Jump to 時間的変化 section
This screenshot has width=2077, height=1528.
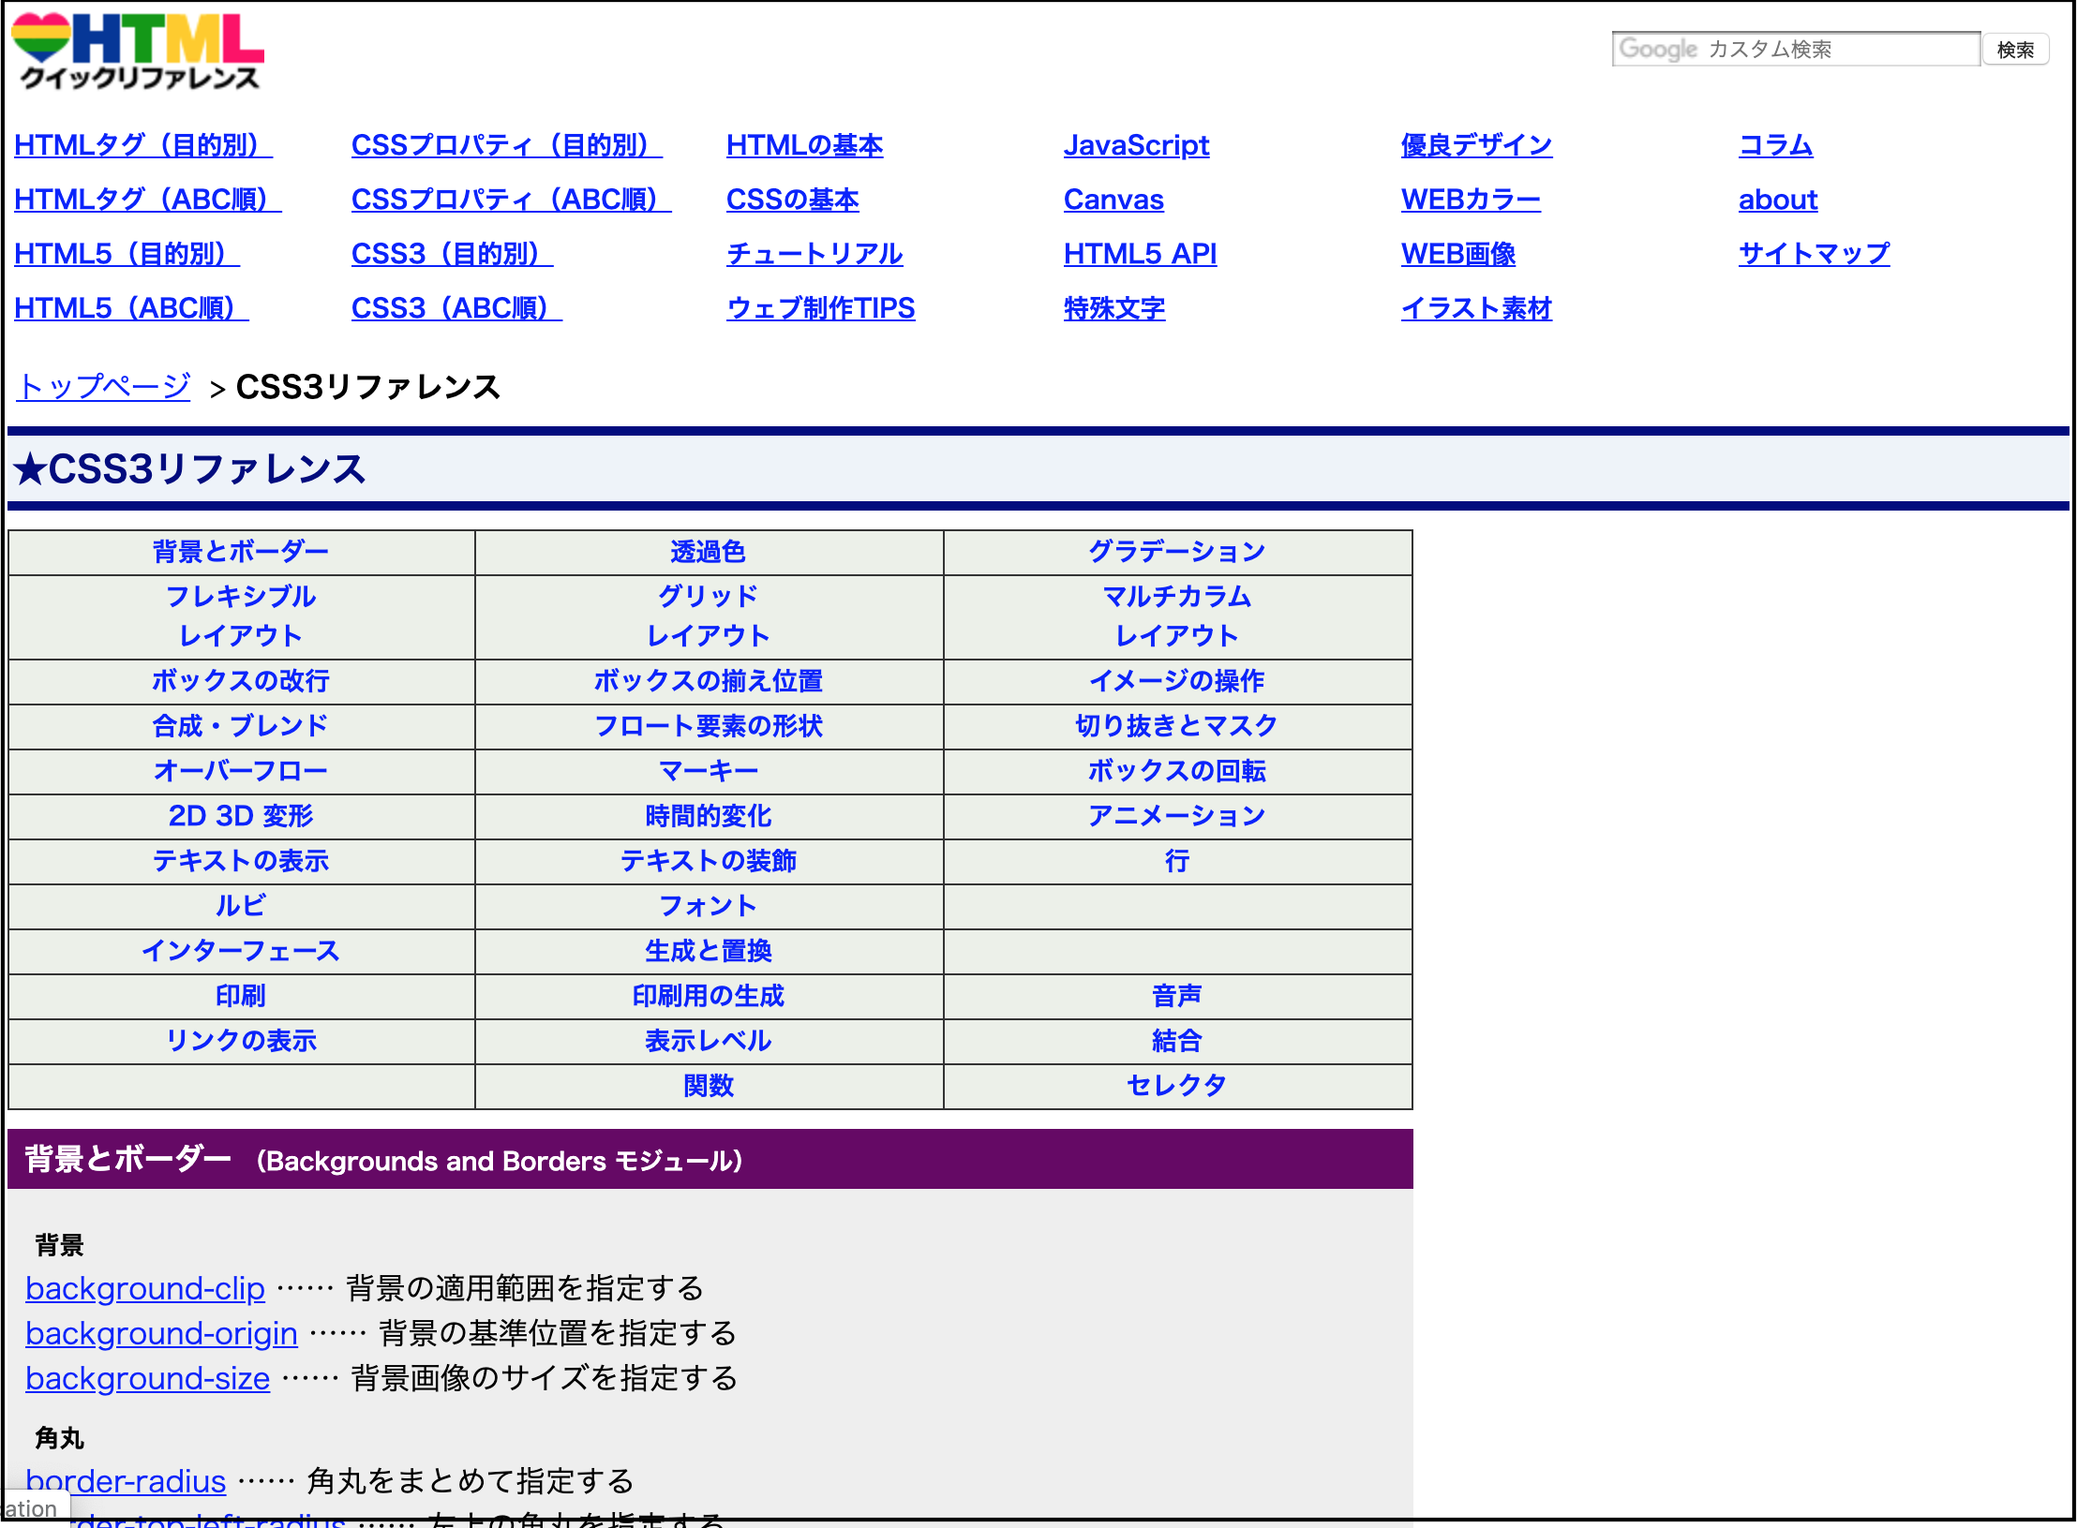(709, 816)
